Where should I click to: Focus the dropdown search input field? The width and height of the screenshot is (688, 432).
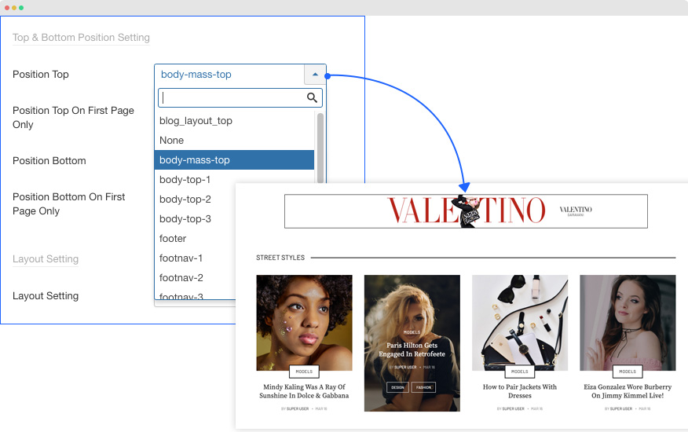[x=240, y=98]
